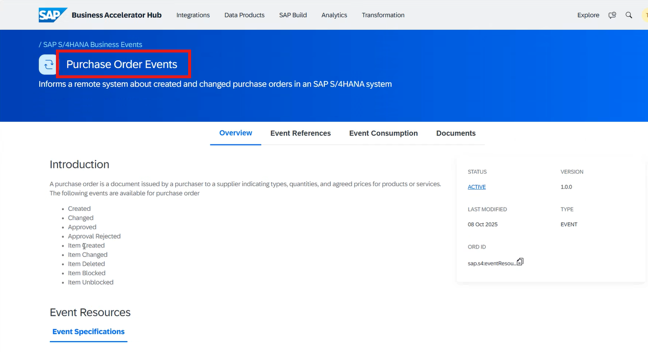Image resolution: width=648 pixels, height=352 pixels.
Task: Click the 'Approved' bullet item
Action: 82,227
